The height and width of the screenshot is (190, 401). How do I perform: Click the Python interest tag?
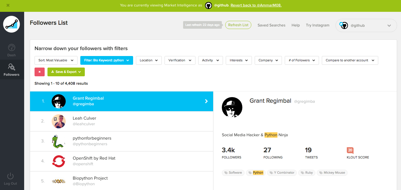256,173
